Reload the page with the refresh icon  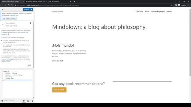(9, 5)
